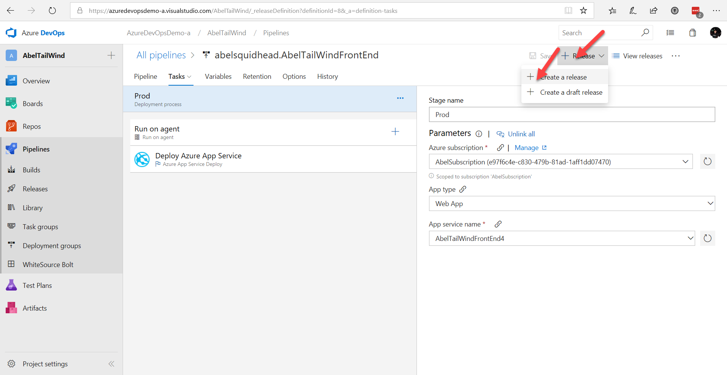Open the reading view icon in address bar

pyautogui.click(x=568, y=11)
